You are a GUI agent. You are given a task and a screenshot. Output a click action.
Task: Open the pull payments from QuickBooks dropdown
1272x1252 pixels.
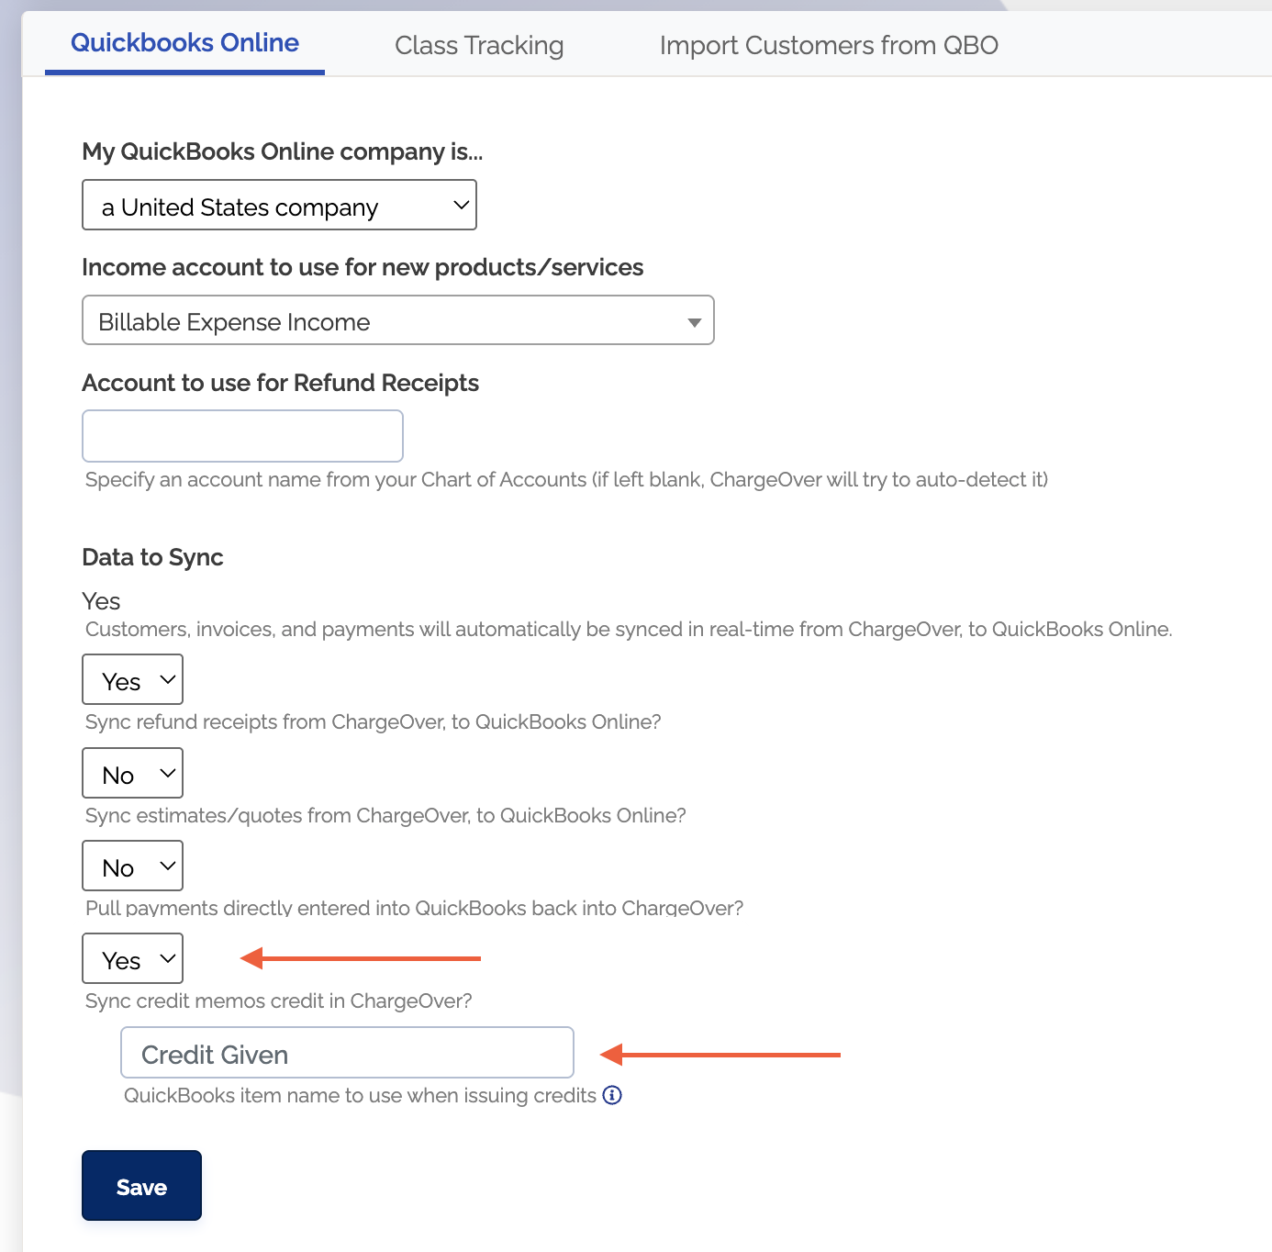pyautogui.click(x=133, y=866)
